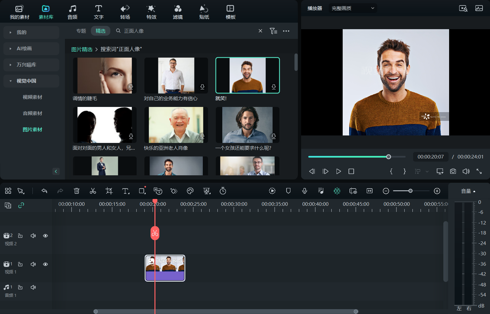Image resolution: width=490 pixels, height=314 pixels.
Task: Click the timeline zoom slider handle
Action: click(x=410, y=191)
